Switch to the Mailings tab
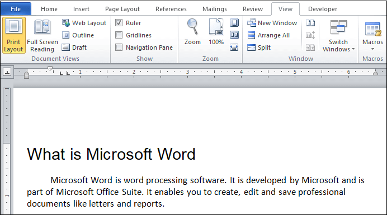387x215 pixels. [215, 9]
